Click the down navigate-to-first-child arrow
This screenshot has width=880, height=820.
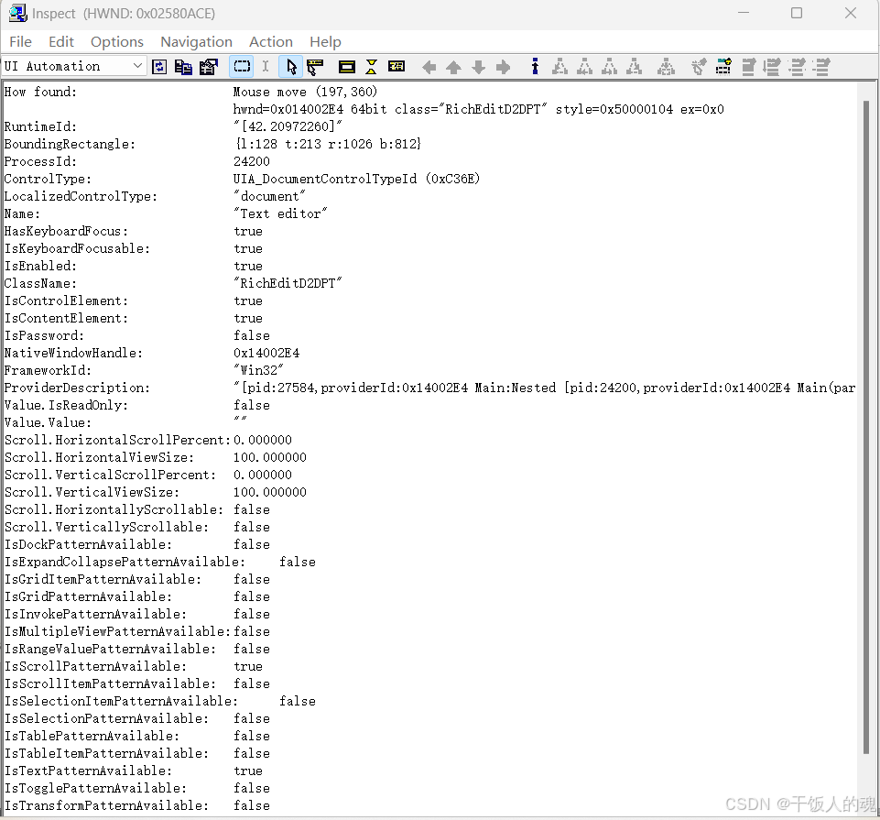(x=480, y=66)
